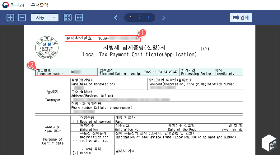Click the Resident Registration Number label

coord(191,82)
